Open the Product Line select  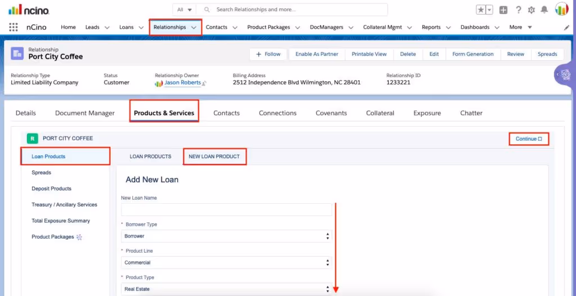[226, 263]
